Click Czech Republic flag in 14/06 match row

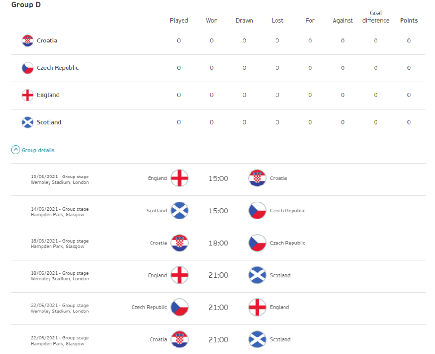coord(257,211)
